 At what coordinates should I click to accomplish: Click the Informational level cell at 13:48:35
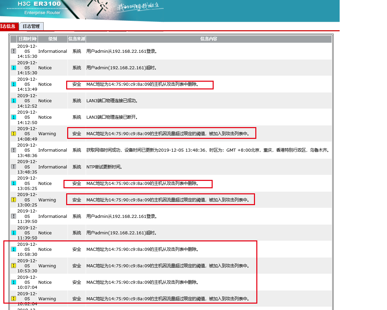(x=52, y=167)
